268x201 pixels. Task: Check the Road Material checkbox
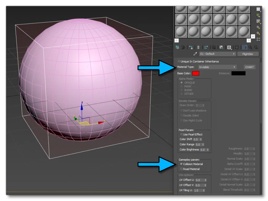coord(181,169)
